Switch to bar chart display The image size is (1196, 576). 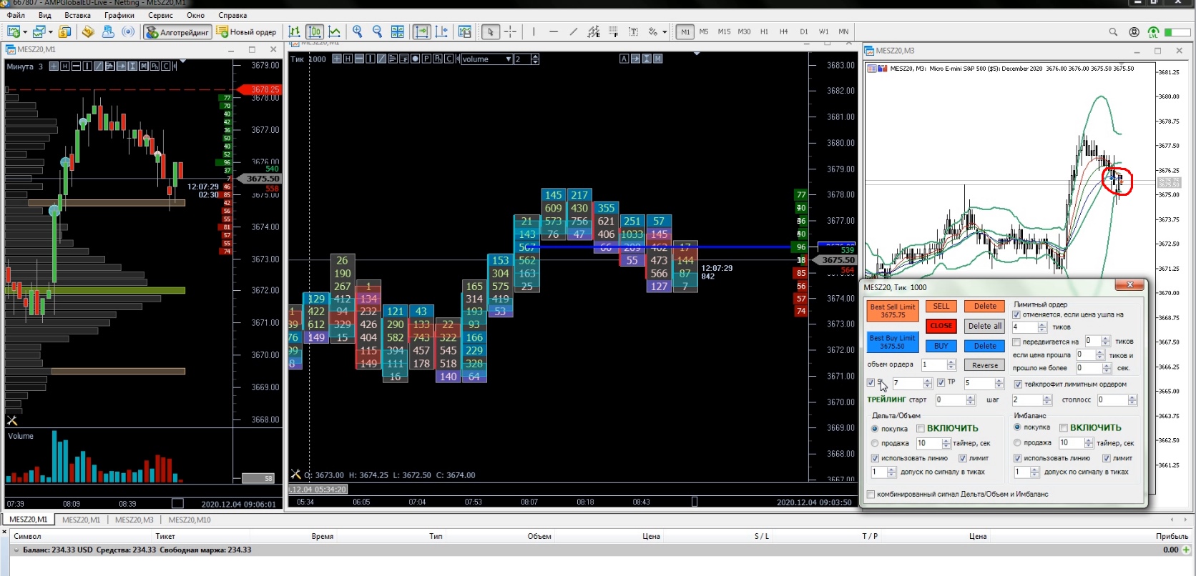[294, 31]
